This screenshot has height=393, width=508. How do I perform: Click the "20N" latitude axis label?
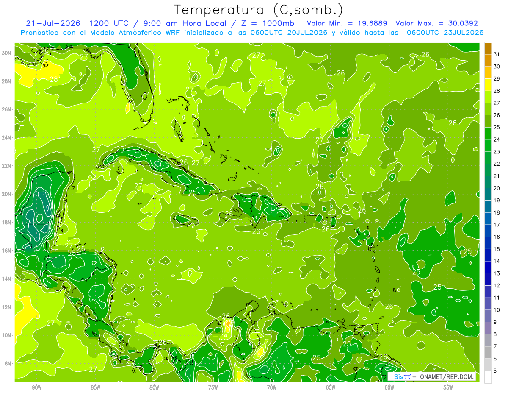point(7,194)
